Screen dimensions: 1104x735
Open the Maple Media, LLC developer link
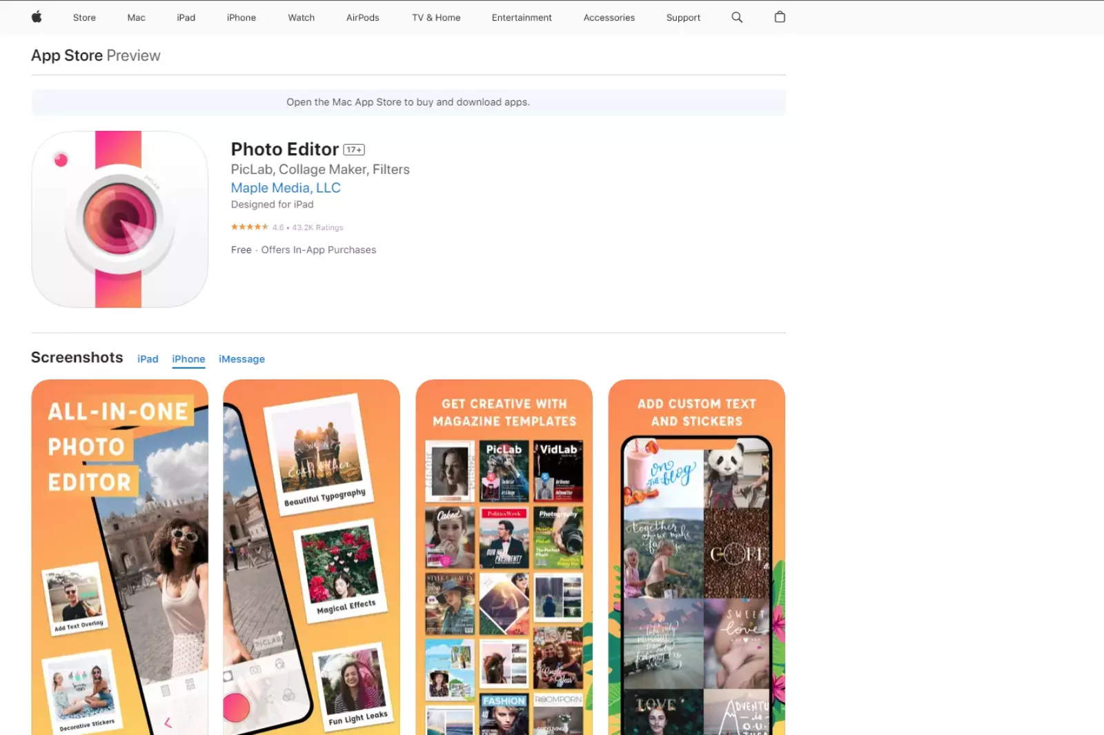point(286,188)
